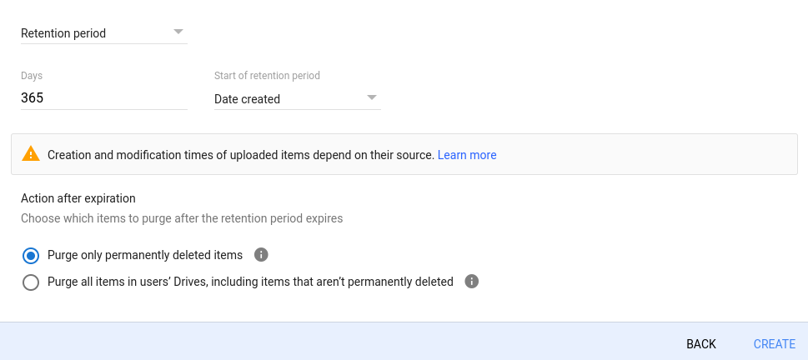This screenshot has width=808, height=360.
Task: Open info icon beside purge all items option
Action: coord(471,281)
